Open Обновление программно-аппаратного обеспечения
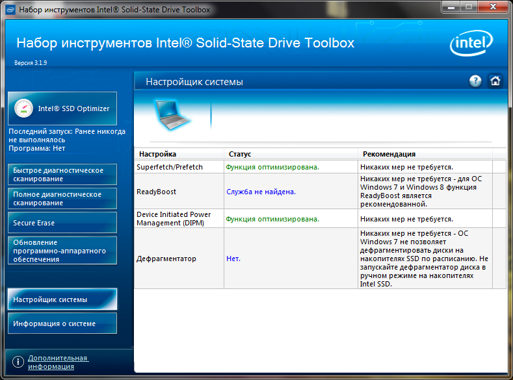Screen dimensions: 513x380 click(62, 251)
